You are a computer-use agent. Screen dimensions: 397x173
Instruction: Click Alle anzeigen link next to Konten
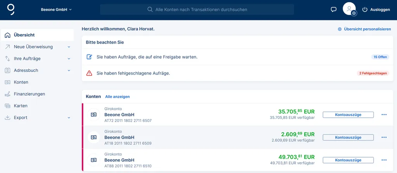click(117, 97)
